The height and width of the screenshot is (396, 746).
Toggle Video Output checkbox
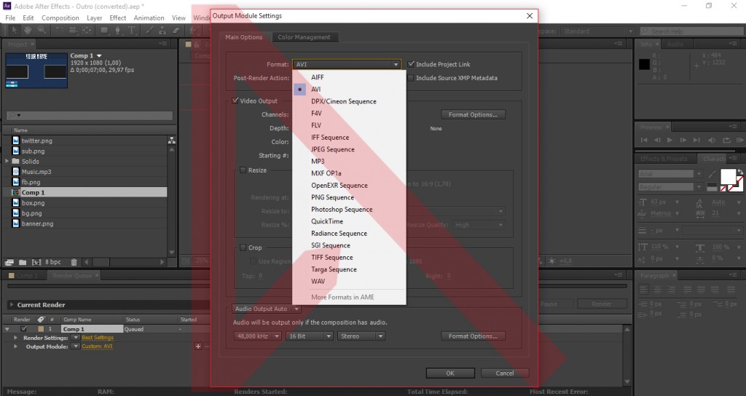(x=235, y=100)
